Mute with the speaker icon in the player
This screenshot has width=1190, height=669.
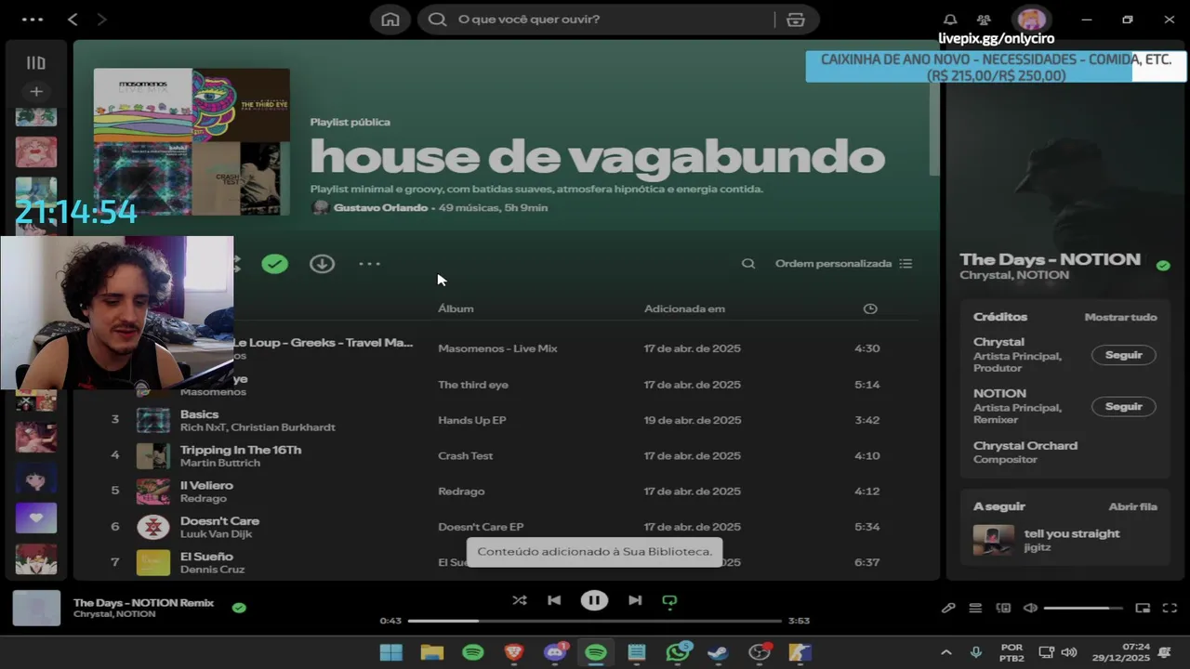(x=1030, y=608)
